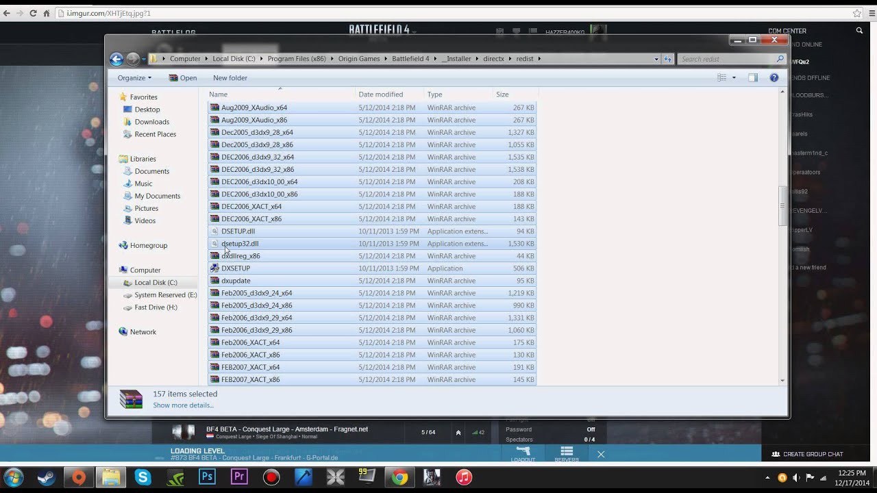Click the file list vertical scrollbar thumb
Image resolution: width=877 pixels, height=493 pixels.
click(x=782, y=205)
